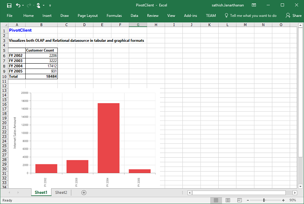Image resolution: width=304 pixels, height=204 pixels.
Task: Click the zoom out minus icon
Action: [247, 200]
